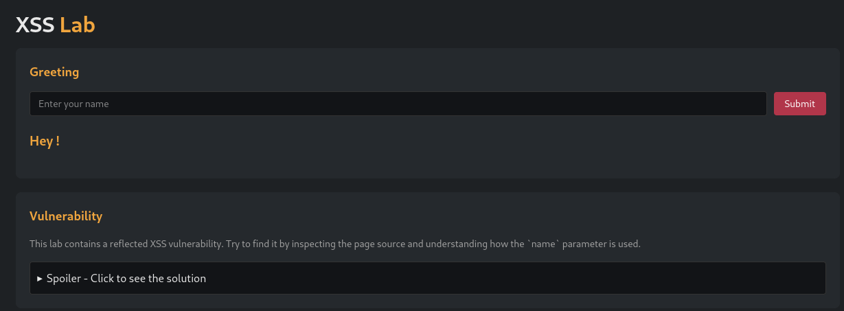Click the 'Greeting' section heading
Image resolution: width=844 pixels, height=311 pixels.
54,71
